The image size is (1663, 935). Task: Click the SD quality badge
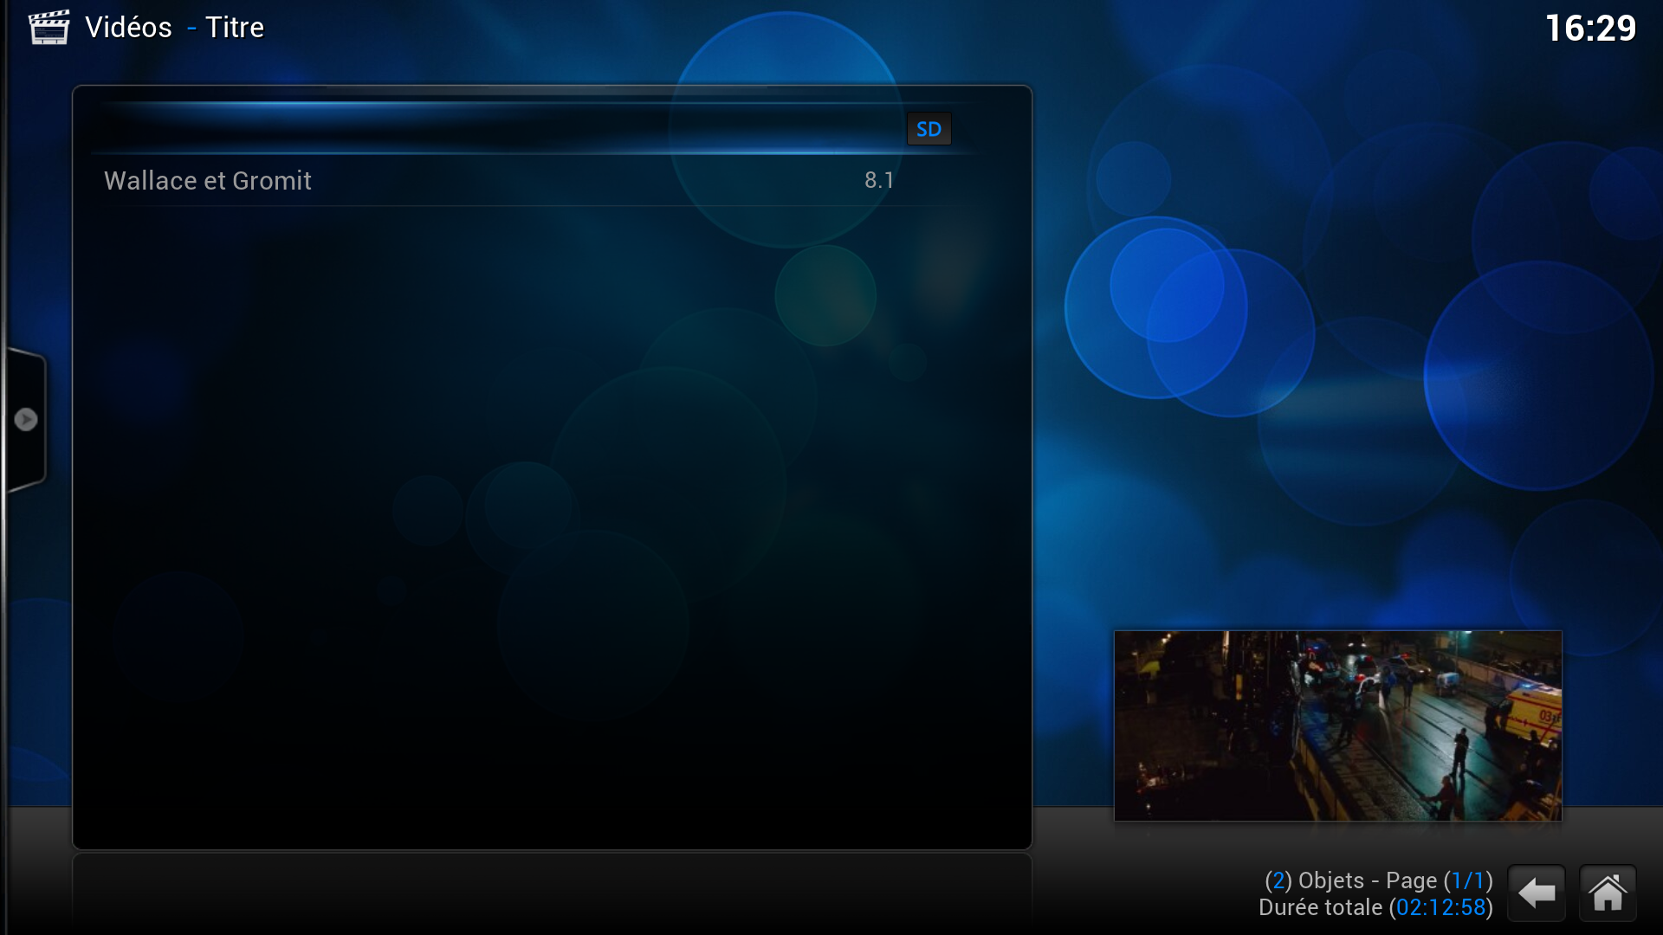(x=929, y=129)
